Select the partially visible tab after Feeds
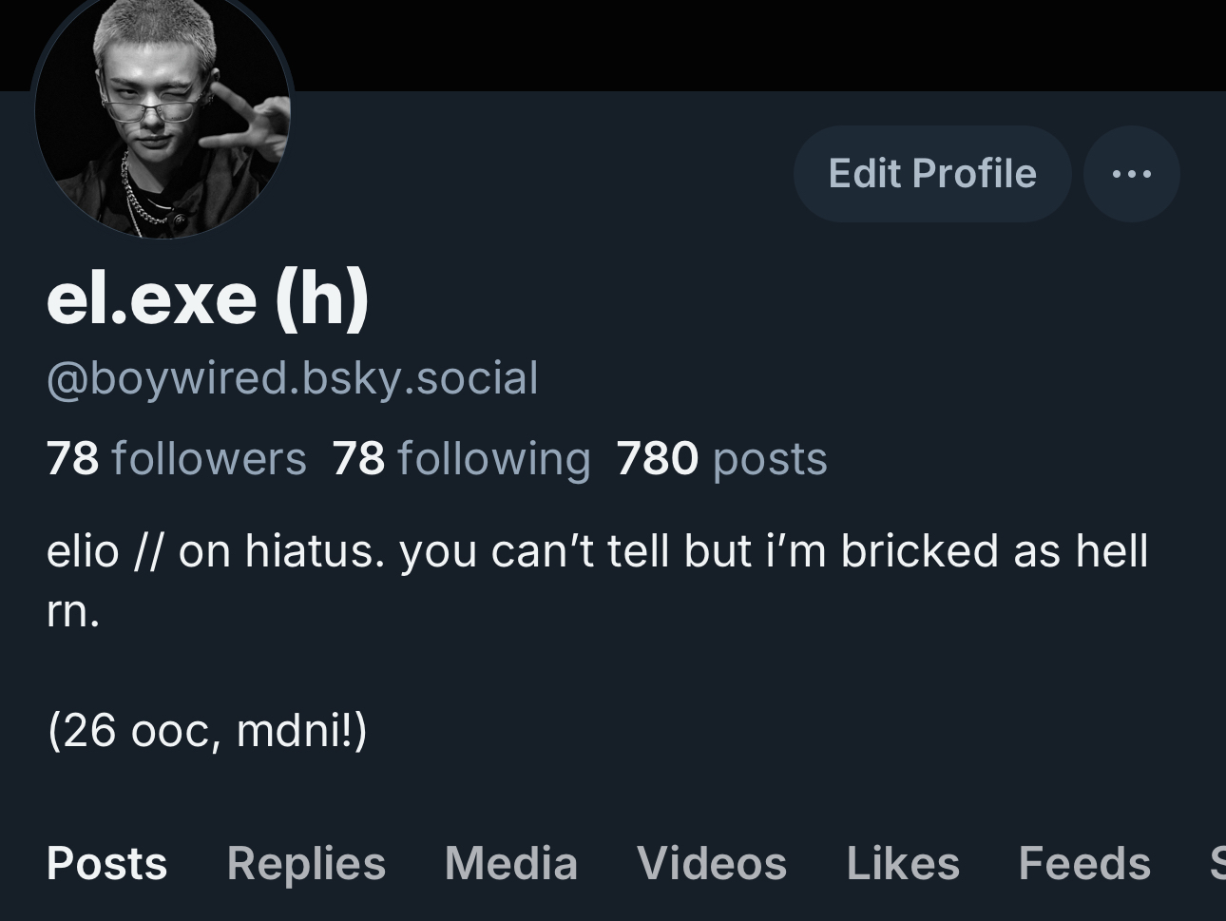This screenshot has width=1226, height=921. click(x=1217, y=864)
